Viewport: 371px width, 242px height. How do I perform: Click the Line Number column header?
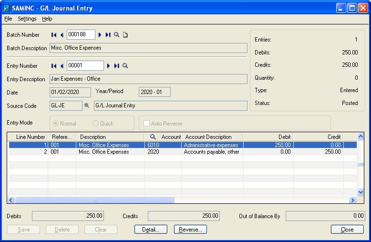pos(28,137)
